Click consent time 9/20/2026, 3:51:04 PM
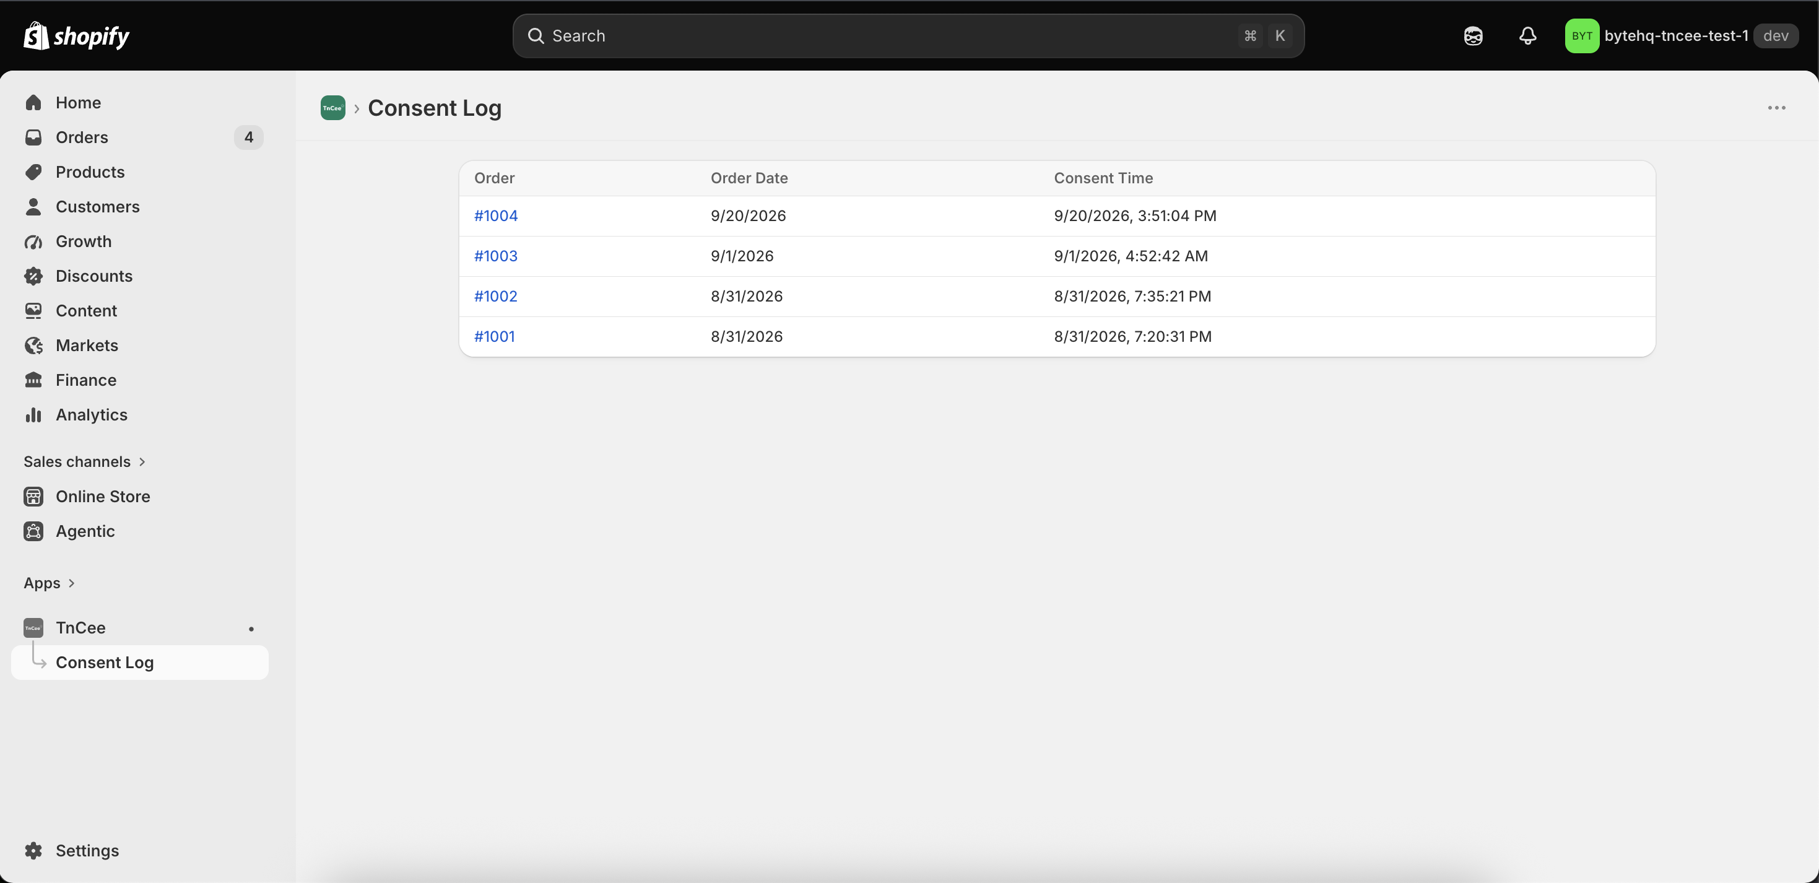Viewport: 1819px width, 883px height. (1135, 215)
